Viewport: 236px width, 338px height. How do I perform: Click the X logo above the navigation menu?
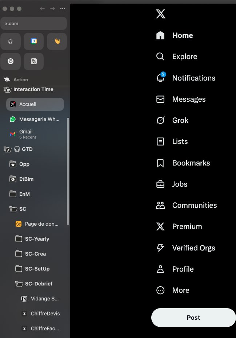[x=161, y=14]
